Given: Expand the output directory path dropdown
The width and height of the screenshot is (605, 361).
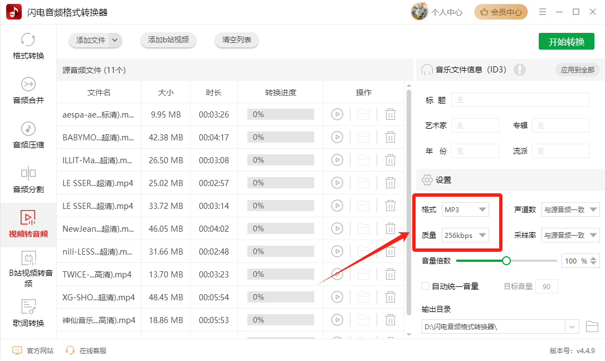Looking at the screenshot, I should point(572,327).
